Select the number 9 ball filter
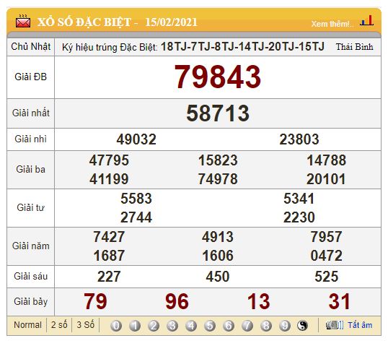This screenshot has height=346, width=388. click(285, 326)
